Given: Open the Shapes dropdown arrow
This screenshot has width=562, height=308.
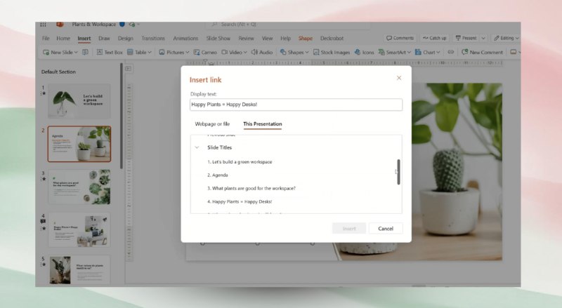Looking at the screenshot, I should point(306,53).
